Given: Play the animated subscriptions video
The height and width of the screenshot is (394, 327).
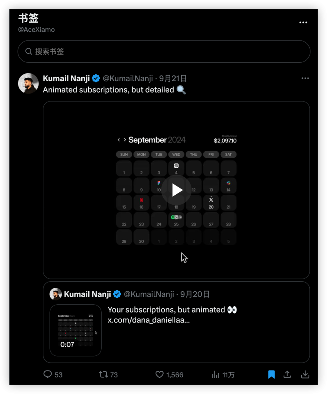Looking at the screenshot, I should pyautogui.click(x=176, y=190).
